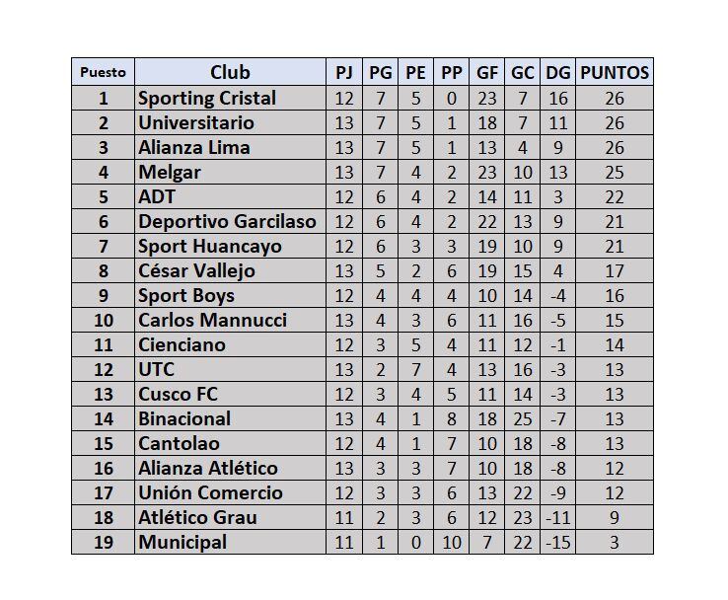Select the Unión Comercio club cell

tap(210, 492)
